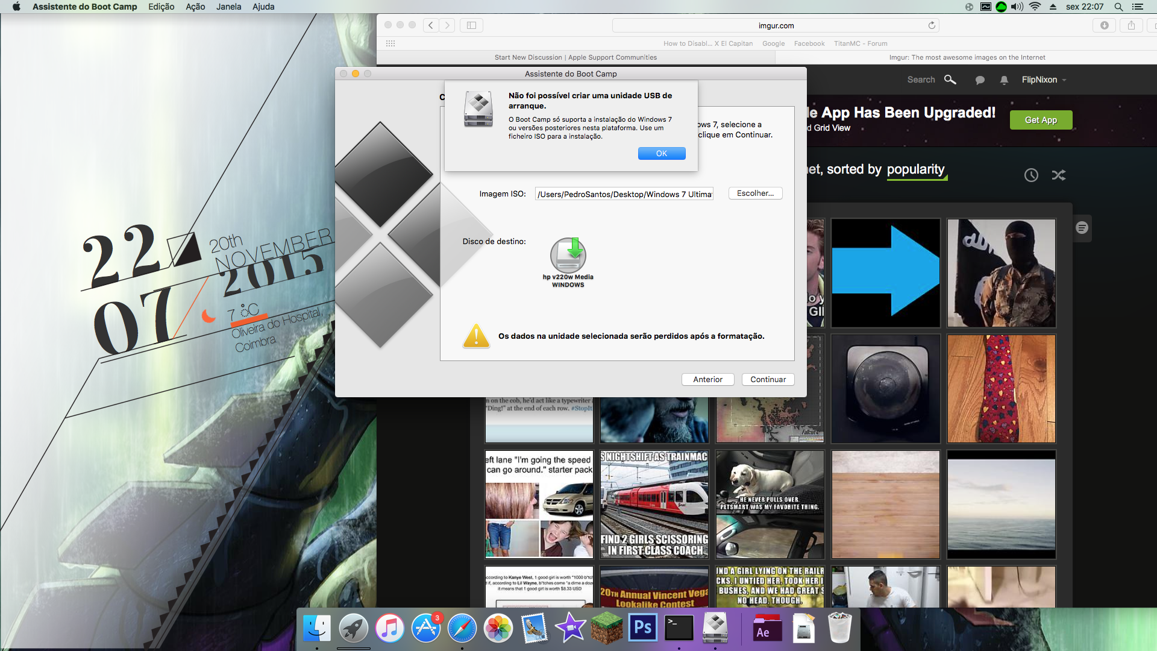Toggle the Safari sidebar button
The height and width of the screenshot is (651, 1157).
pos(471,25)
